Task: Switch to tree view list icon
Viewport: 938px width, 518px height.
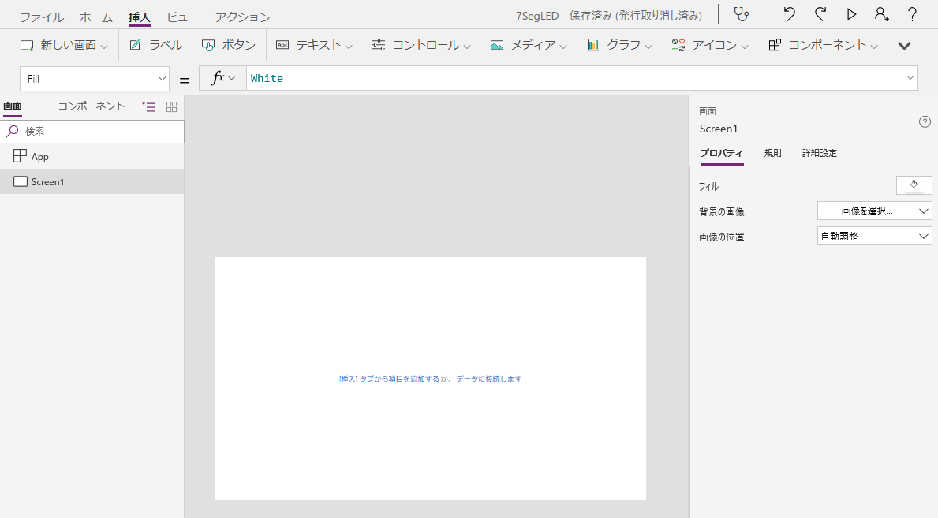Action: [148, 106]
